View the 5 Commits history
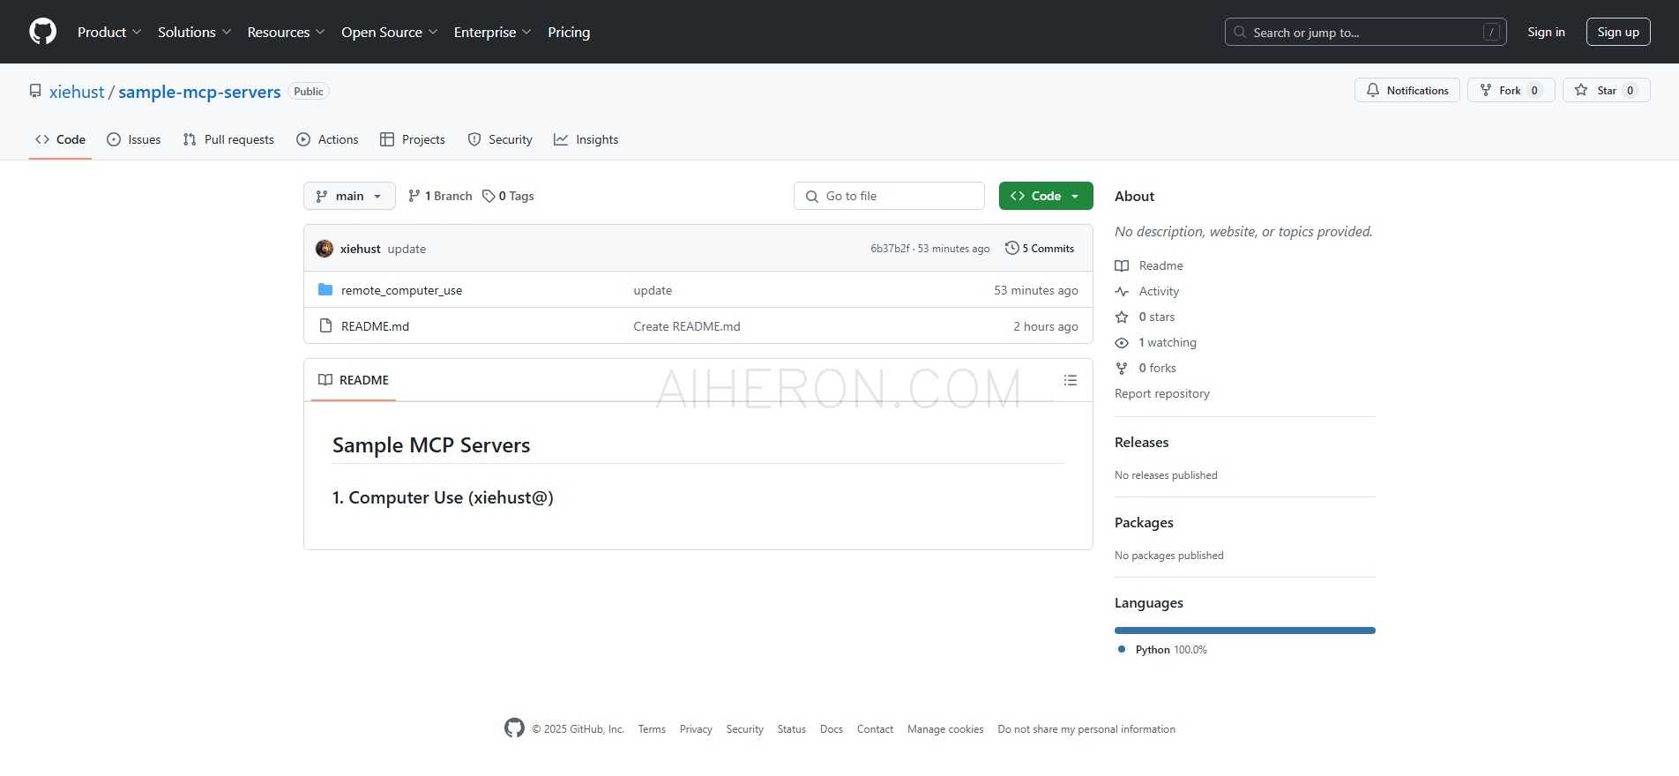 [x=1040, y=249]
